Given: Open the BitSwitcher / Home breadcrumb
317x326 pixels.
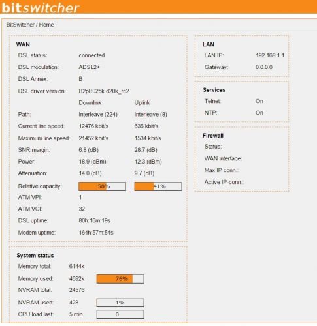Looking at the screenshot, I should pyautogui.click(x=30, y=25).
